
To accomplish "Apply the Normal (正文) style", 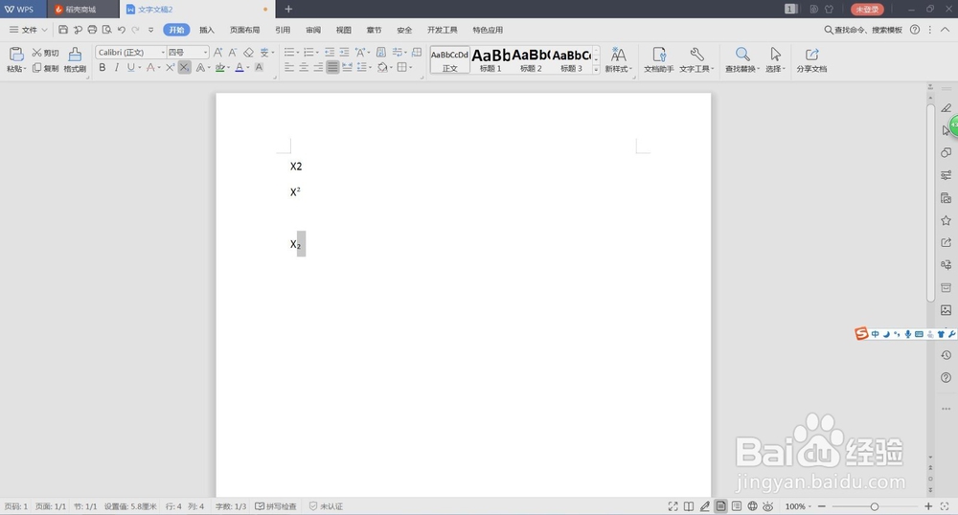I will pyautogui.click(x=449, y=59).
